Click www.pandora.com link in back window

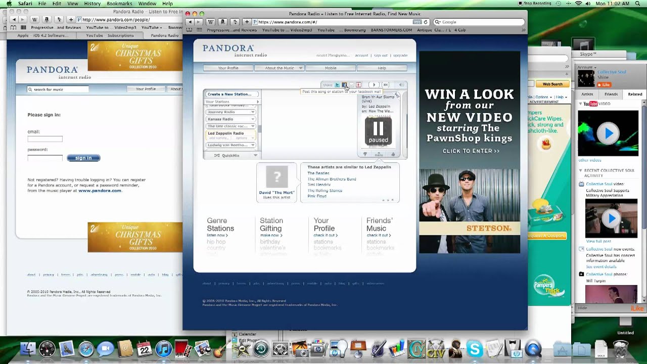100,191
